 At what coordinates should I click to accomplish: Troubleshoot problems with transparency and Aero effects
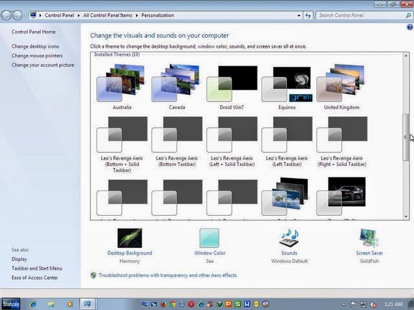click(168, 275)
